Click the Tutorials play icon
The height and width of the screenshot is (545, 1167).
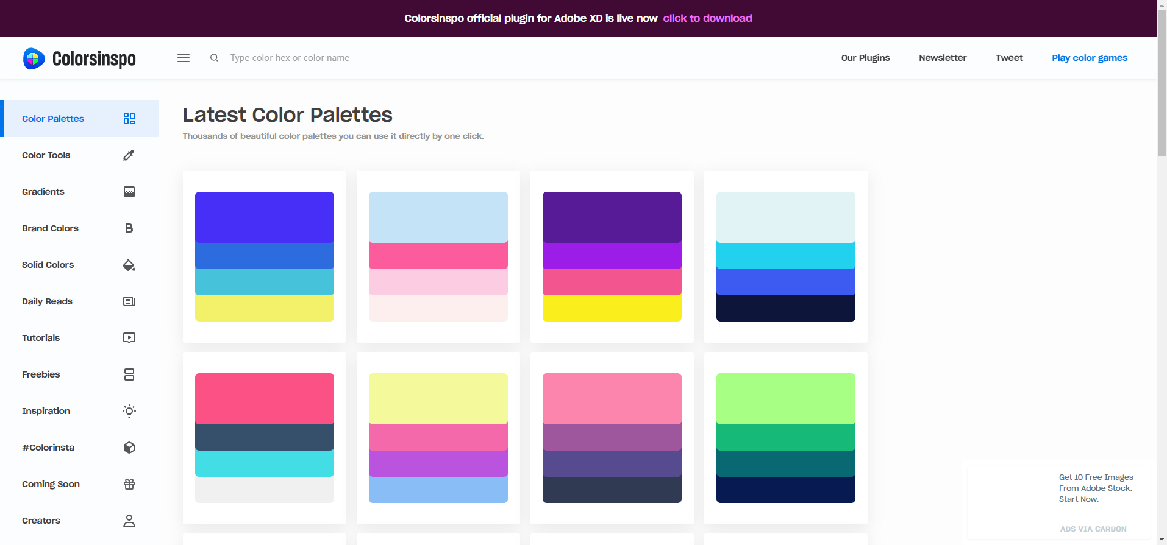(129, 338)
